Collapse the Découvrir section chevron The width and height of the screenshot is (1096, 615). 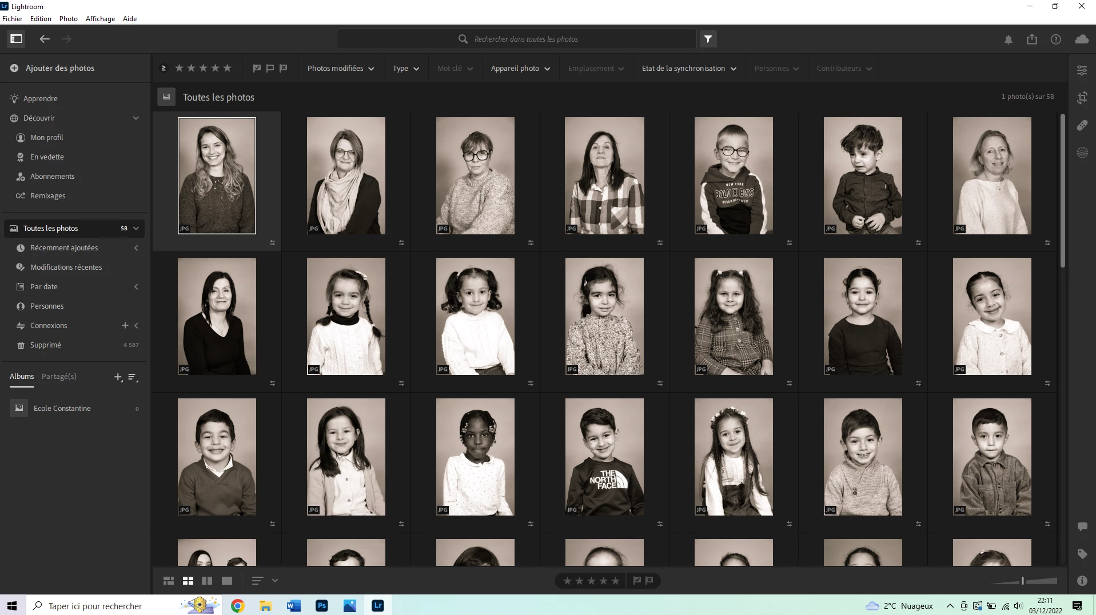click(136, 118)
